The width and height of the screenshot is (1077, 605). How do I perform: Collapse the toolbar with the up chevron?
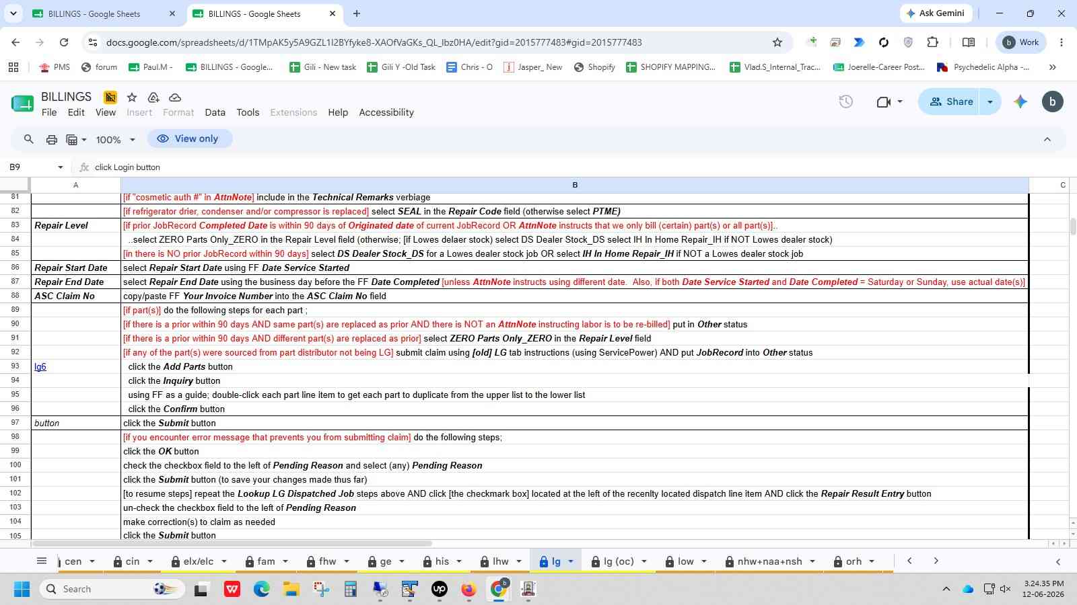(x=1047, y=139)
